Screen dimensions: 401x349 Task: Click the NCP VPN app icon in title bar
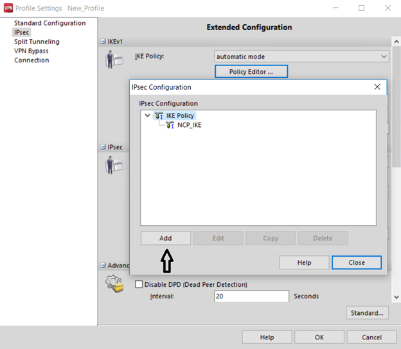click(x=8, y=8)
